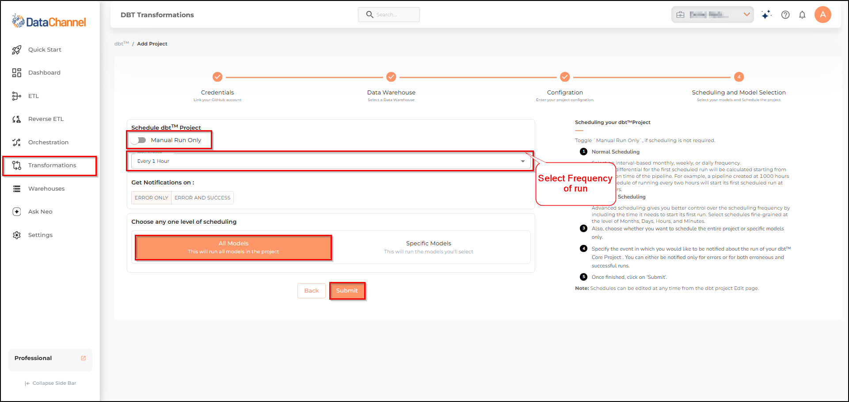Click the Back button

tap(312, 291)
